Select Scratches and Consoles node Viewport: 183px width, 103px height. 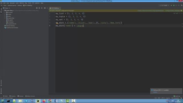point(11,28)
